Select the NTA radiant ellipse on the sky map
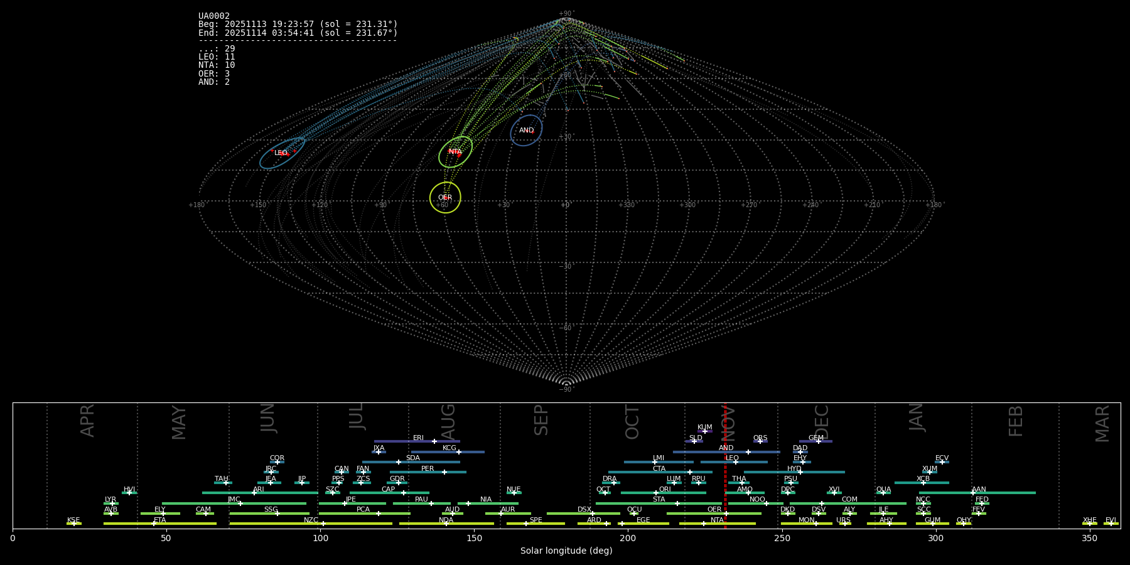The height and width of the screenshot is (565, 1130). coord(455,152)
